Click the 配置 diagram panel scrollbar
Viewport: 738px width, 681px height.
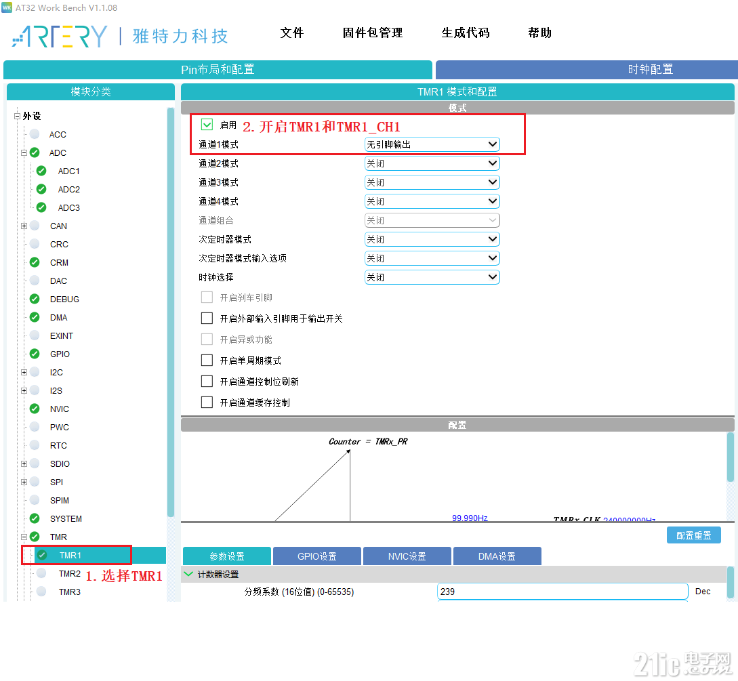(x=731, y=457)
